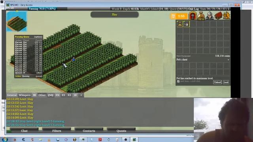Image resolution: width=253 pixels, height=142 pixels.
Task: Open the helmeted knight character icon
Action: pos(210,16)
